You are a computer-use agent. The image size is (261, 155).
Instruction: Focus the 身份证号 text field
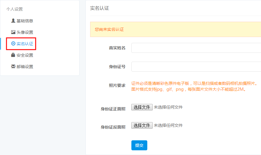pos(196,67)
